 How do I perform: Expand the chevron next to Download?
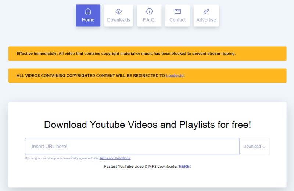point(264,147)
